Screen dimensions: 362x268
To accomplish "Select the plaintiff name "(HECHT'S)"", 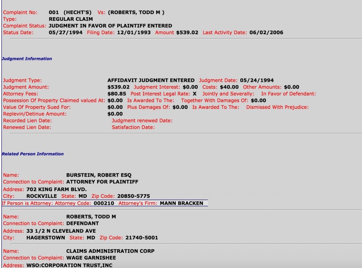I will coord(77,12).
